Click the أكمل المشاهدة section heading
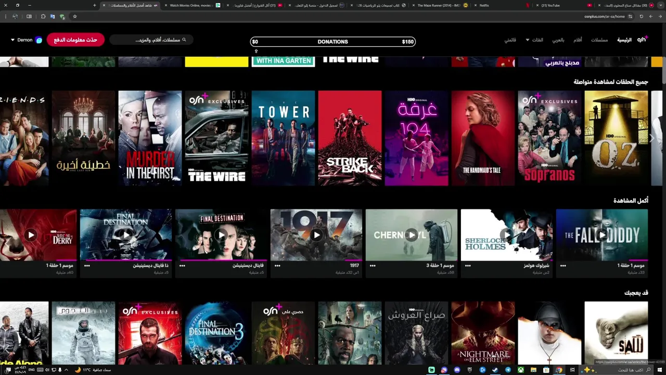Image resolution: width=666 pixels, height=375 pixels. pos(631,201)
